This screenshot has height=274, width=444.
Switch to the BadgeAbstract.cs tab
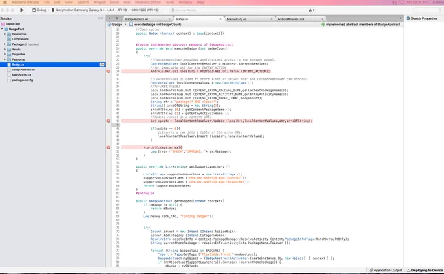[x=136, y=19]
